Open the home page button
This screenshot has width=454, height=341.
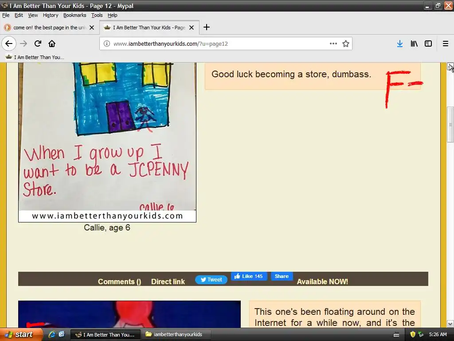tap(52, 44)
